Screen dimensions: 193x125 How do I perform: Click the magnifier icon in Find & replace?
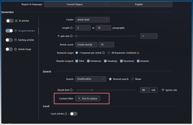coord(79,99)
